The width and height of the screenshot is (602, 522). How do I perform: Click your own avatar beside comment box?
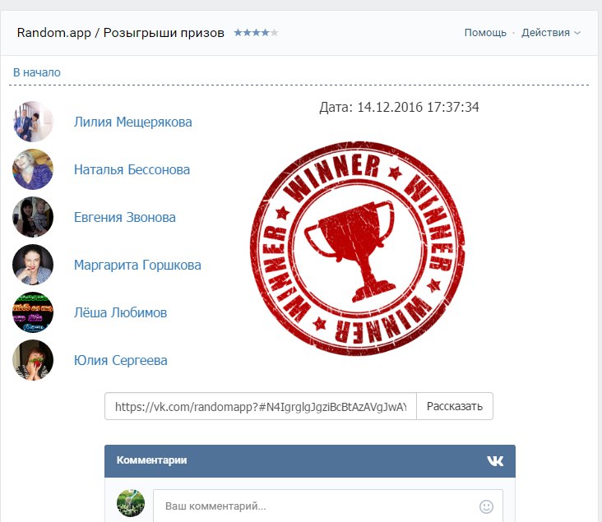click(131, 503)
